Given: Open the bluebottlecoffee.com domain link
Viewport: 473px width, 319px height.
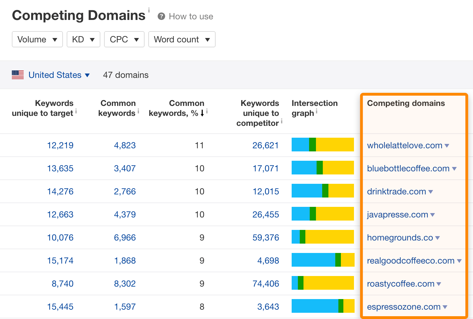Looking at the screenshot, I should point(408,169).
